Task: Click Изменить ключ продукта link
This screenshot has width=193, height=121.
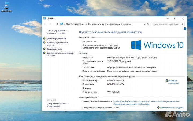Action: coord(171,108)
